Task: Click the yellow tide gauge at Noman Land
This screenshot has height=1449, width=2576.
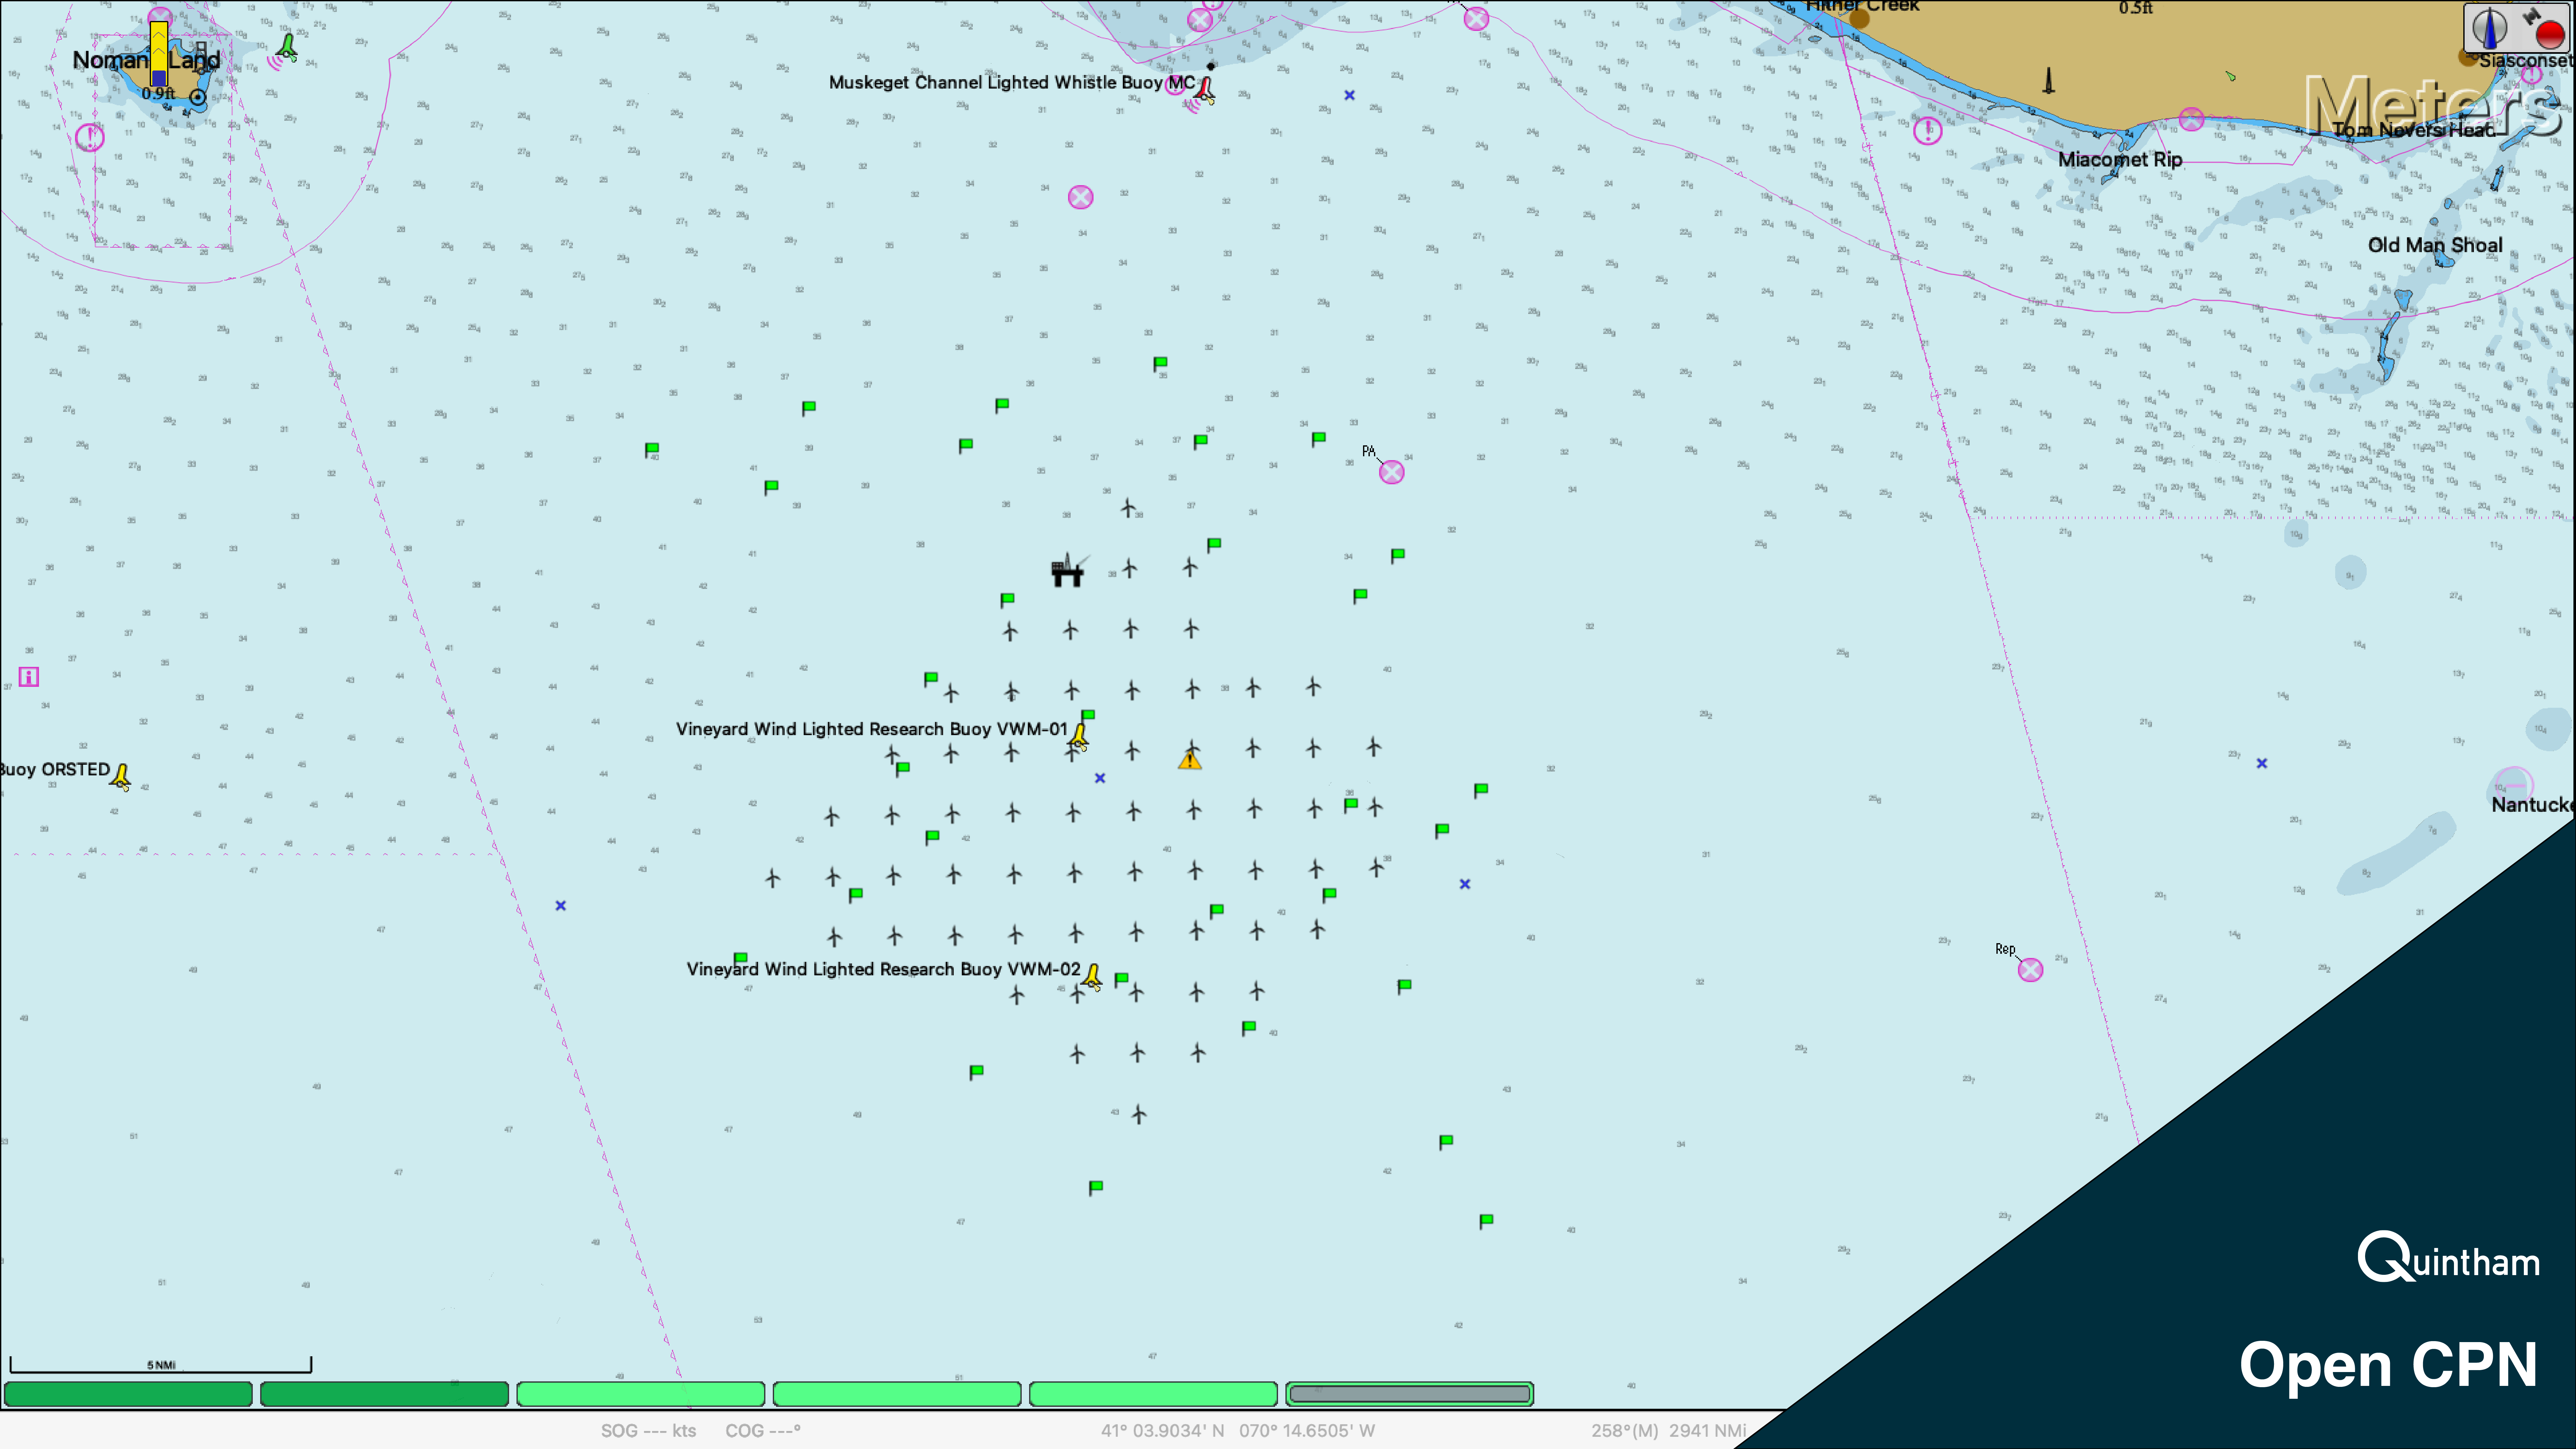Action: (x=159, y=54)
